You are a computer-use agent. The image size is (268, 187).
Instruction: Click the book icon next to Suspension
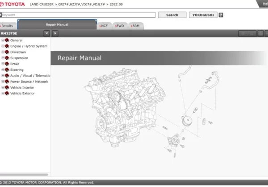click(7, 58)
